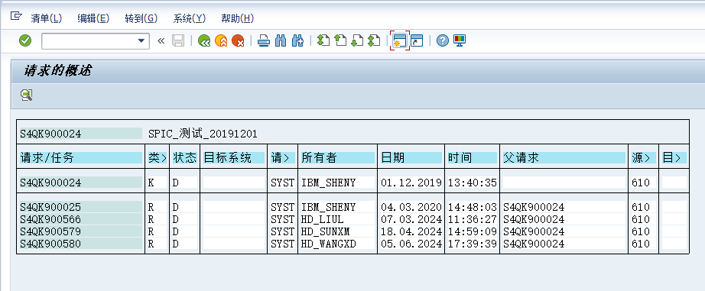Open the 系统(Y) menu
705x291 pixels.
pyautogui.click(x=190, y=18)
